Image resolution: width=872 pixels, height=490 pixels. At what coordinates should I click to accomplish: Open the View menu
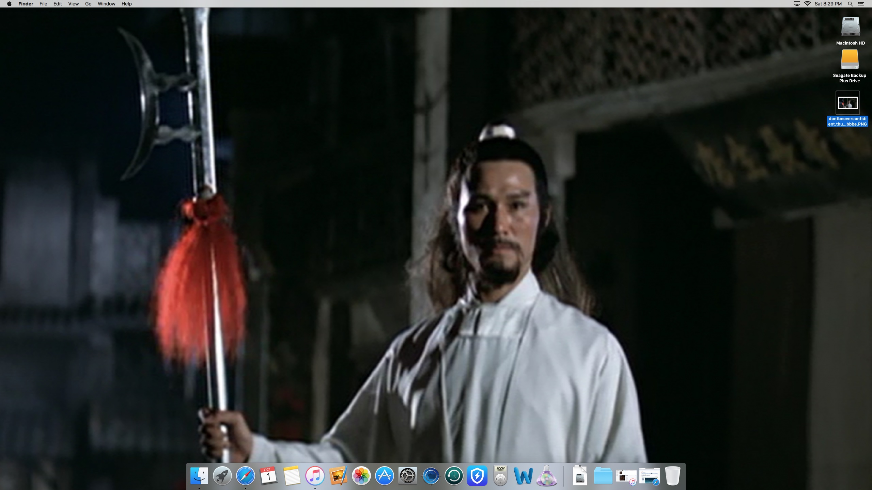[73, 4]
